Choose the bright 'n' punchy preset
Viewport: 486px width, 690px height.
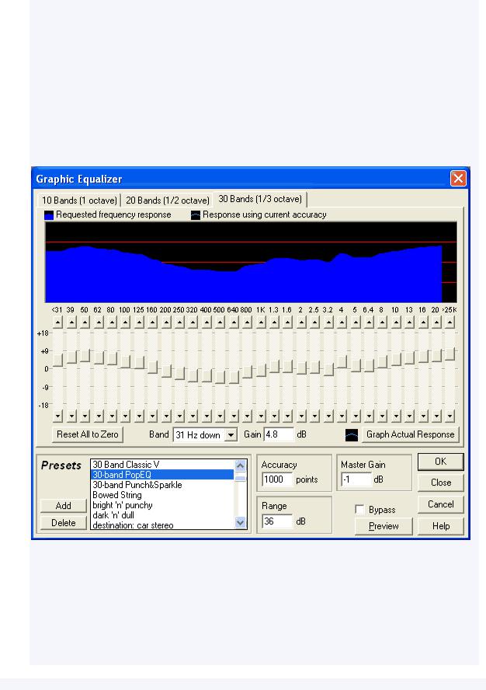click(x=161, y=505)
